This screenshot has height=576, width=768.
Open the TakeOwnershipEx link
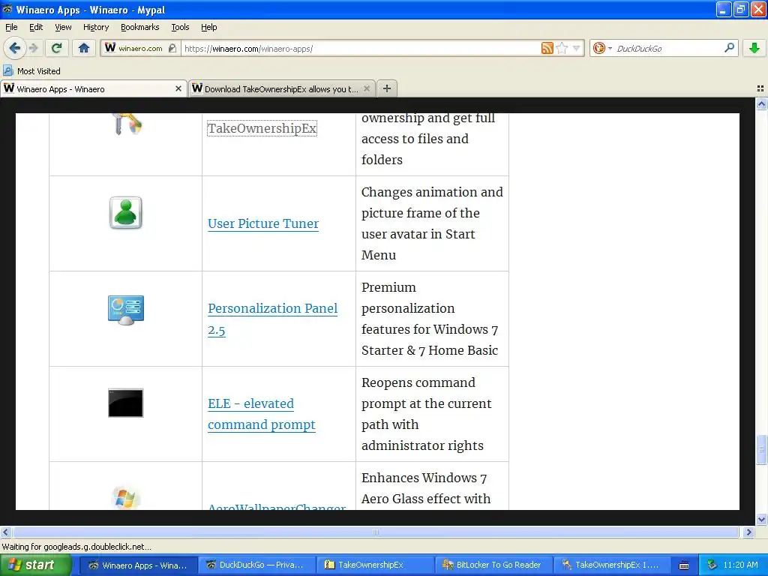262,128
